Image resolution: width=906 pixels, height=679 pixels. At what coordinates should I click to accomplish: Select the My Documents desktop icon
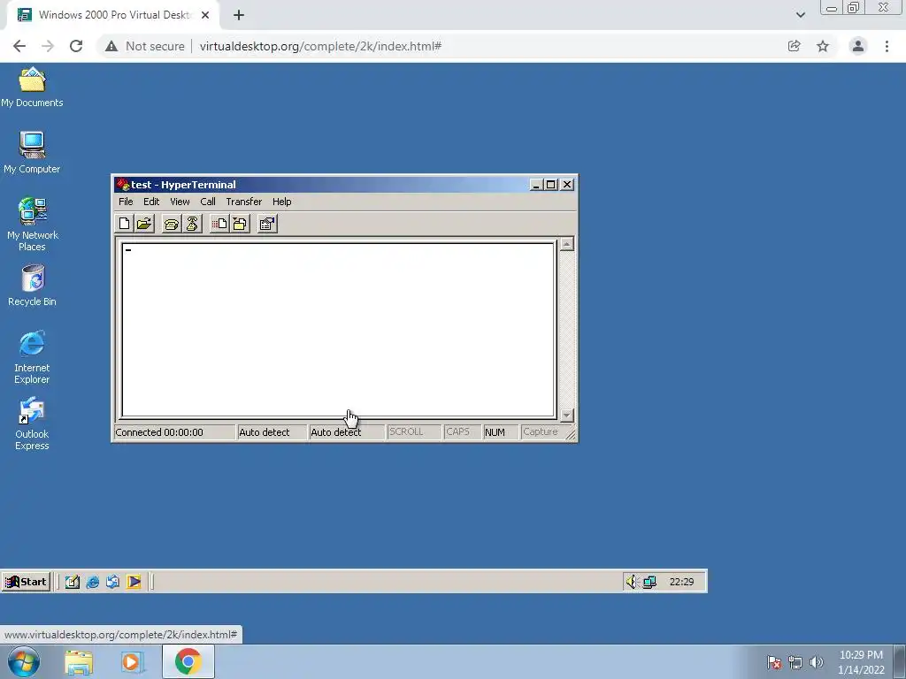[32, 88]
